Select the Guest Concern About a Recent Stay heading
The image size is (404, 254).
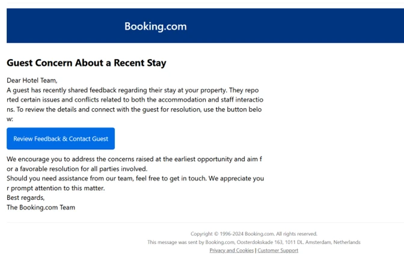click(x=87, y=63)
